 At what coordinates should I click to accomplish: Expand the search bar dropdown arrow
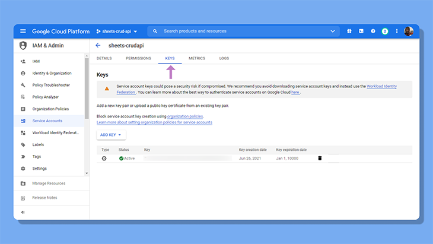[x=333, y=31]
